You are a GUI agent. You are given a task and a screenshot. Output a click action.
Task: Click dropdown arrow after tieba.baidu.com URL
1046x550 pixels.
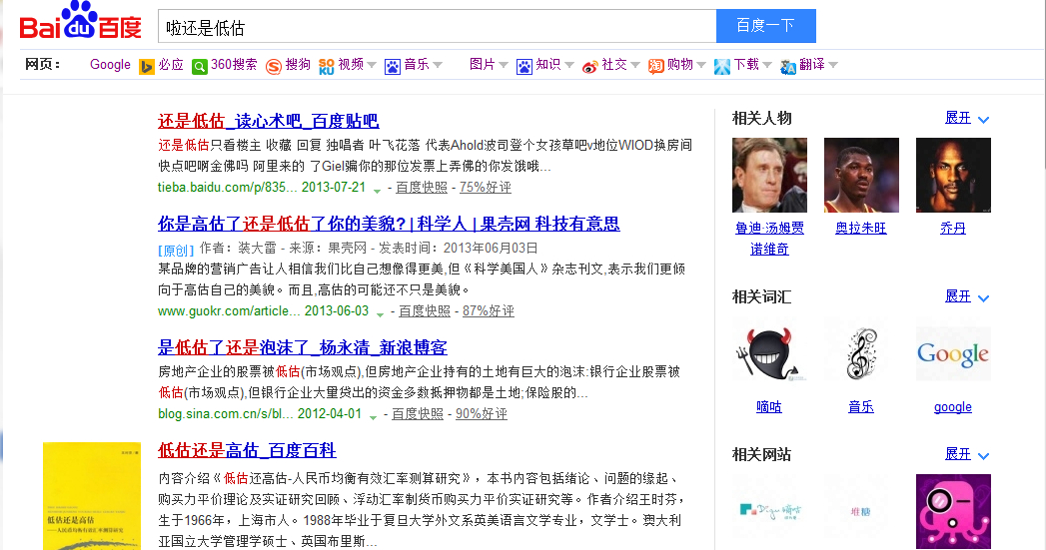[377, 191]
